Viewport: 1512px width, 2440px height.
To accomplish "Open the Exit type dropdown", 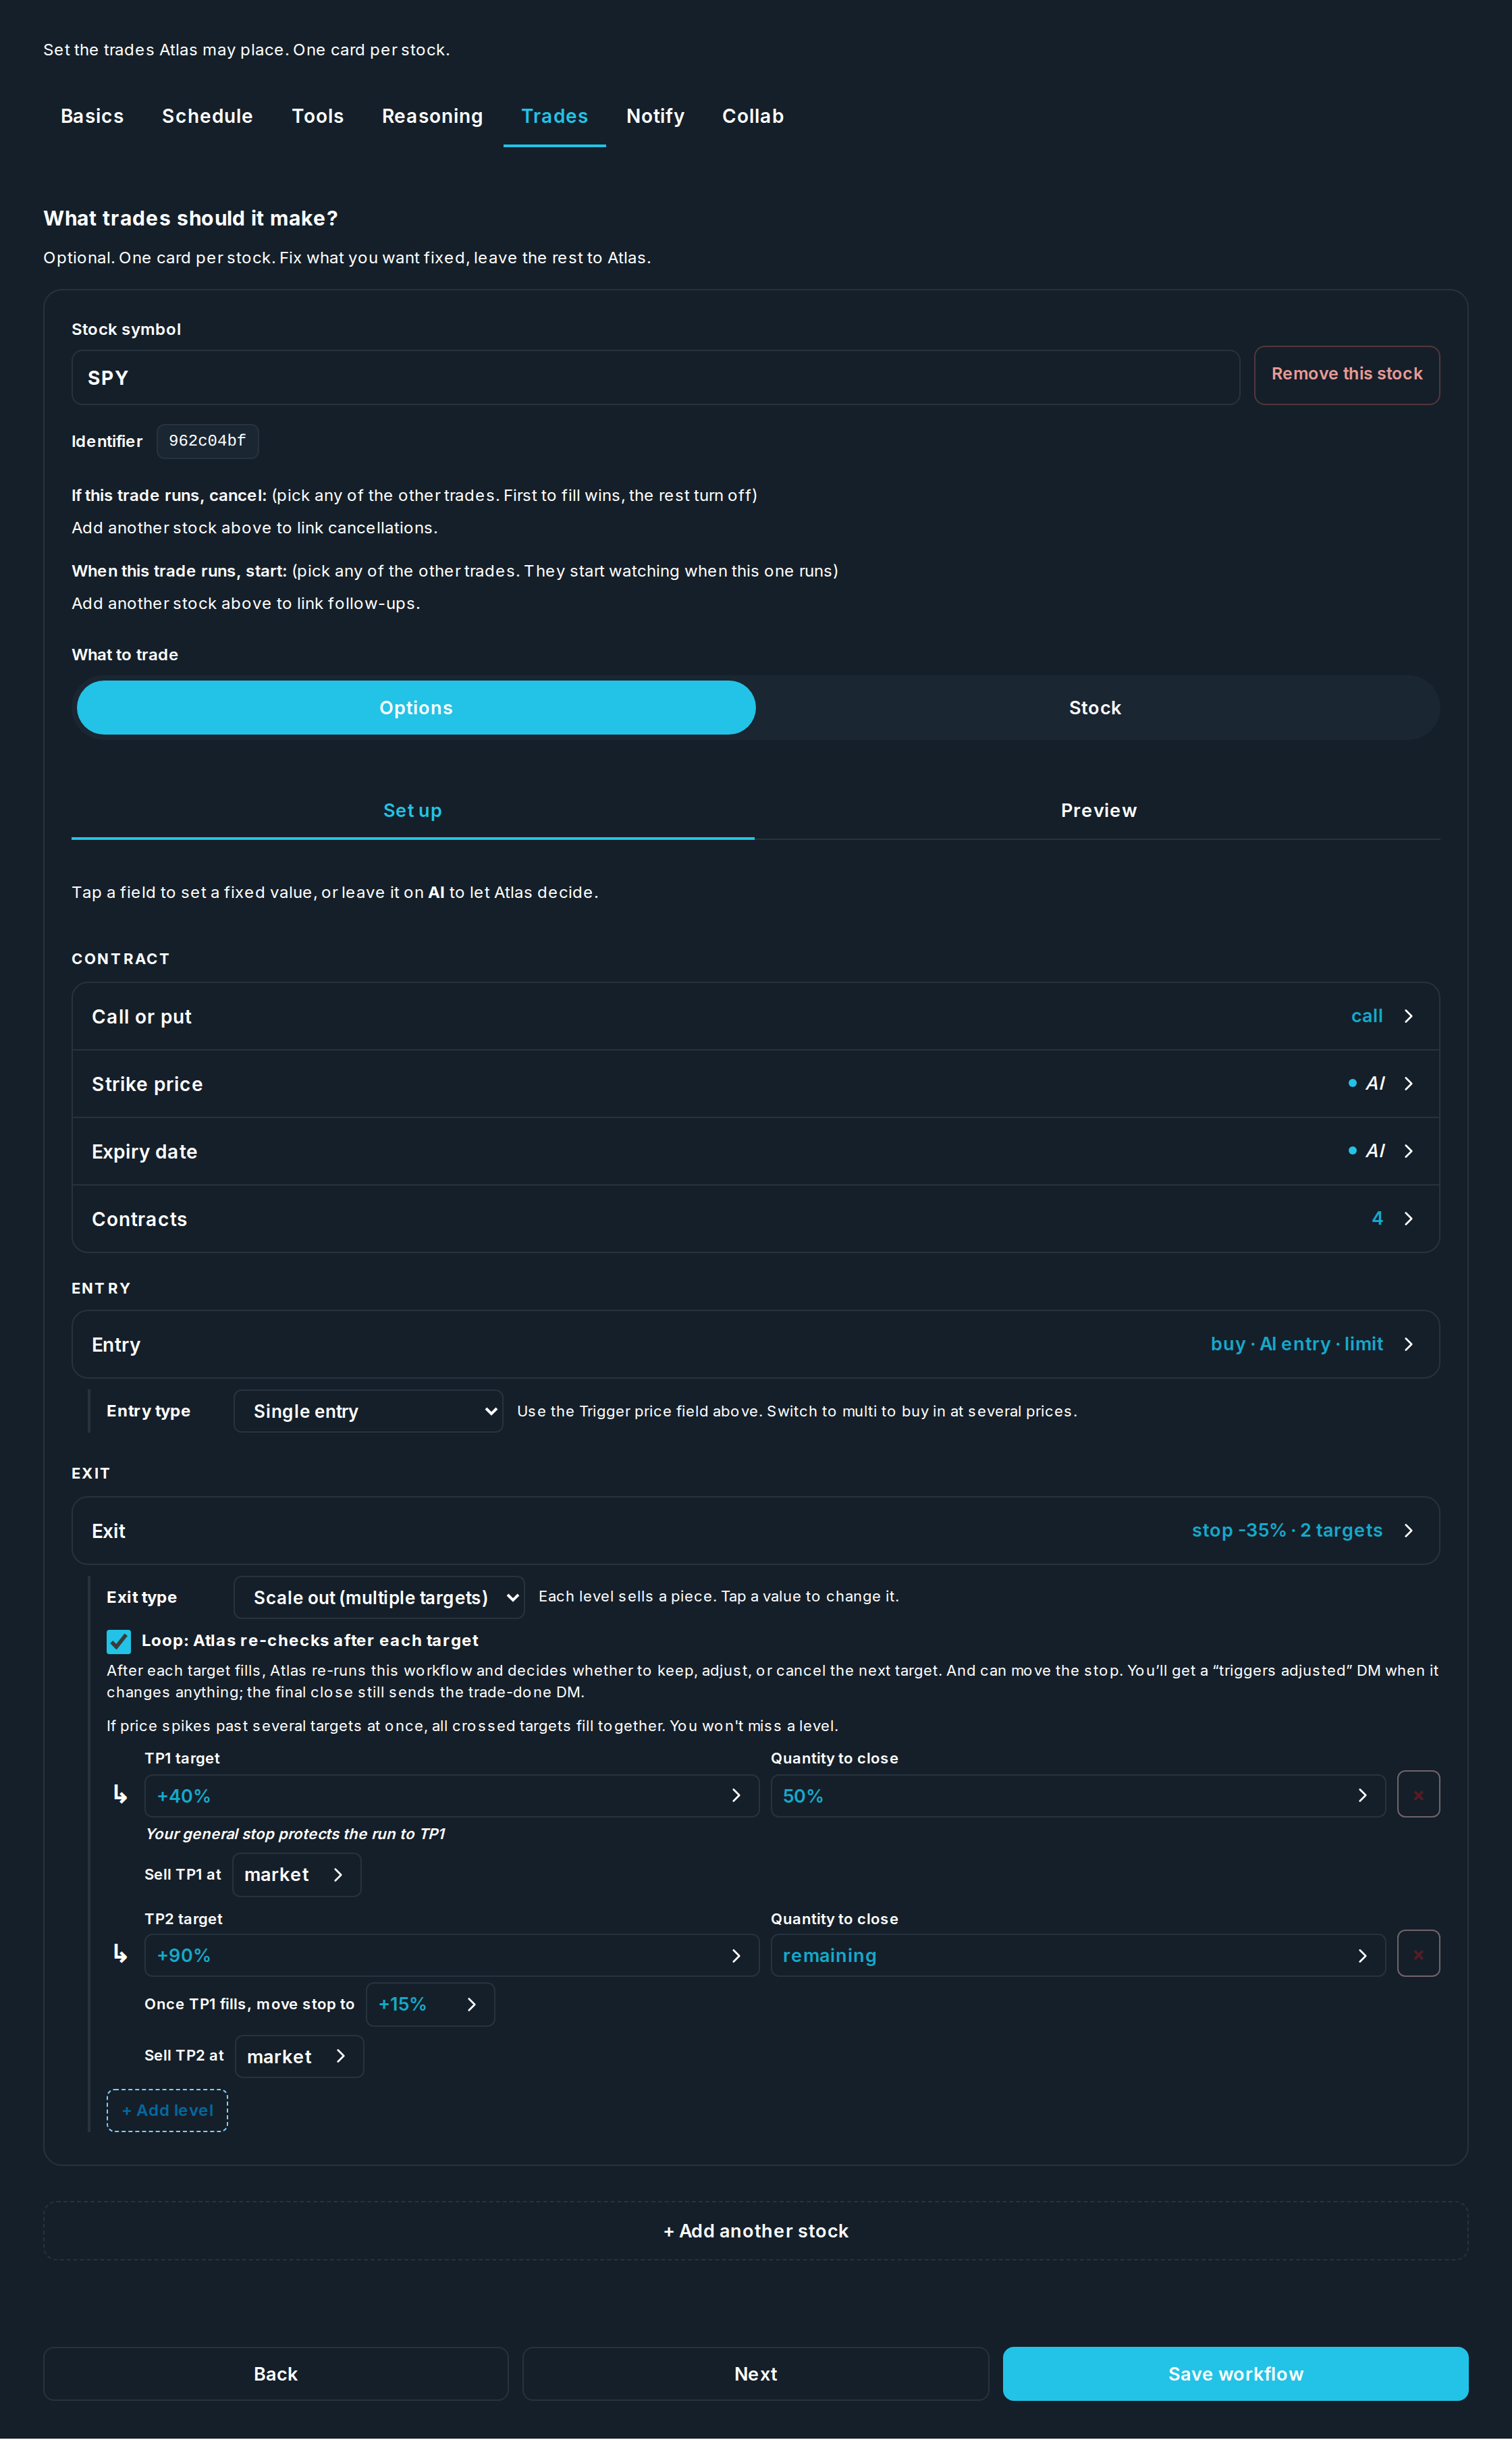I will 379,1597.
